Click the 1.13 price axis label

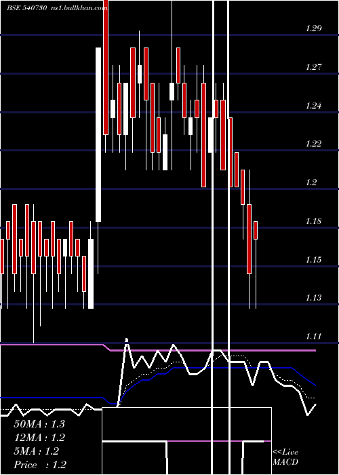[x=313, y=298]
